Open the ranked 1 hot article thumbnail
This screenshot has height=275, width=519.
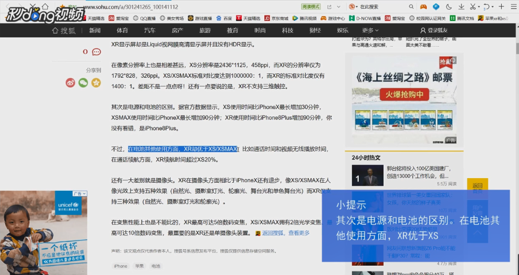(368, 175)
